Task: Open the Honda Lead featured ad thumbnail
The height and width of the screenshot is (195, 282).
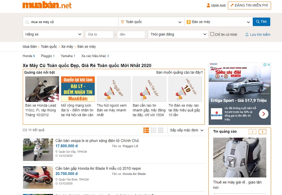Action: pos(42,89)
